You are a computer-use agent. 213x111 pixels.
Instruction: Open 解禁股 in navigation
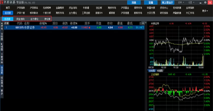tap(112, 13)
